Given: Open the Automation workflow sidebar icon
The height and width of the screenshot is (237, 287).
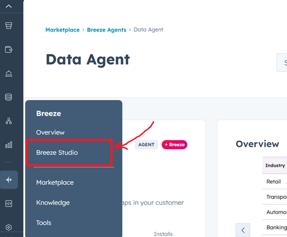Looking at the screenshot, I should pyautogui.click(x=9, y=121).
